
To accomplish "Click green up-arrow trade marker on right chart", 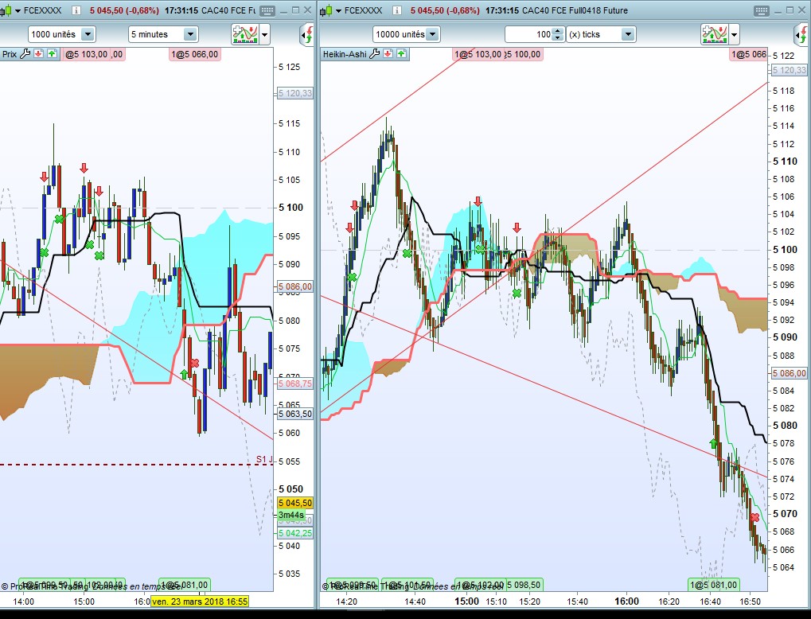I will tap(714, 443).
